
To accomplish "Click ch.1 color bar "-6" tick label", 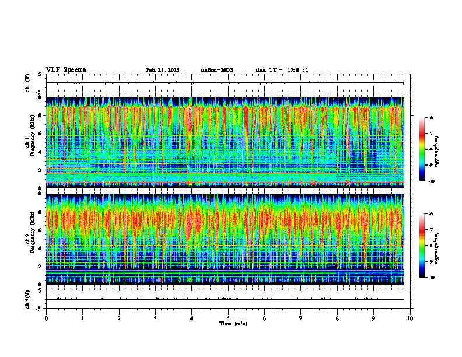I will (x=430, y=117).
